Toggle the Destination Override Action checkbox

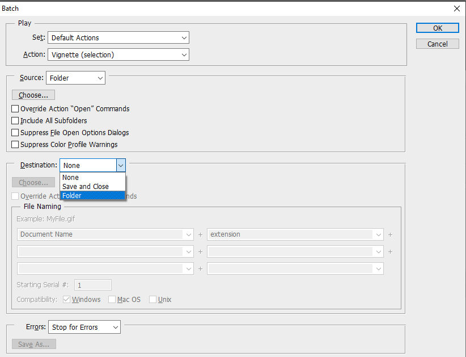point(15,196)
